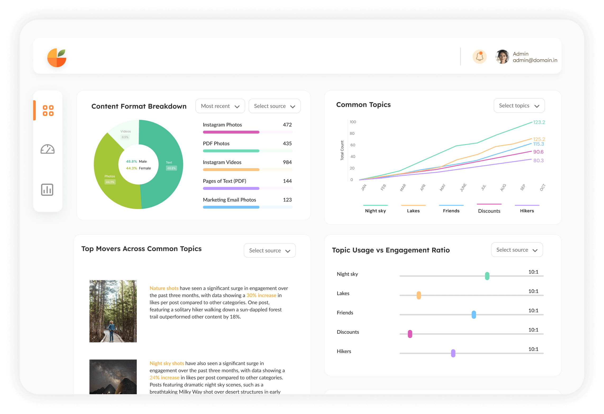Click the Discounts ratio slider handle
This screenshot has width=604, height=414.
pos(410,334)
